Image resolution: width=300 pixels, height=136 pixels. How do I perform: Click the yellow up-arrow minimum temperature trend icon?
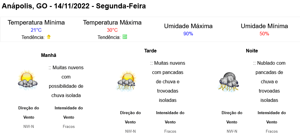(49, 37)
